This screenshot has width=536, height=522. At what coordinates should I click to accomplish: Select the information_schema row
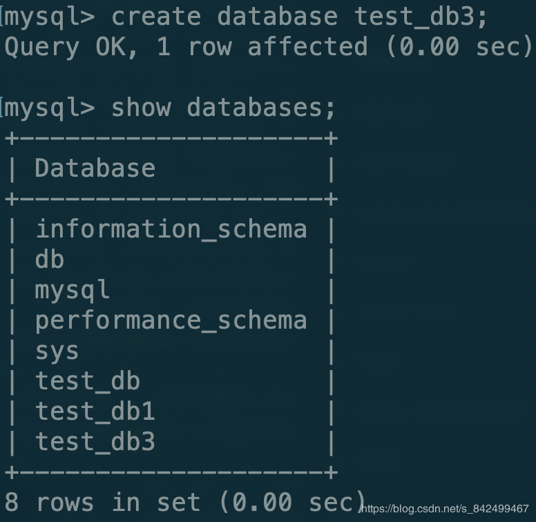[x=171, y=229]
